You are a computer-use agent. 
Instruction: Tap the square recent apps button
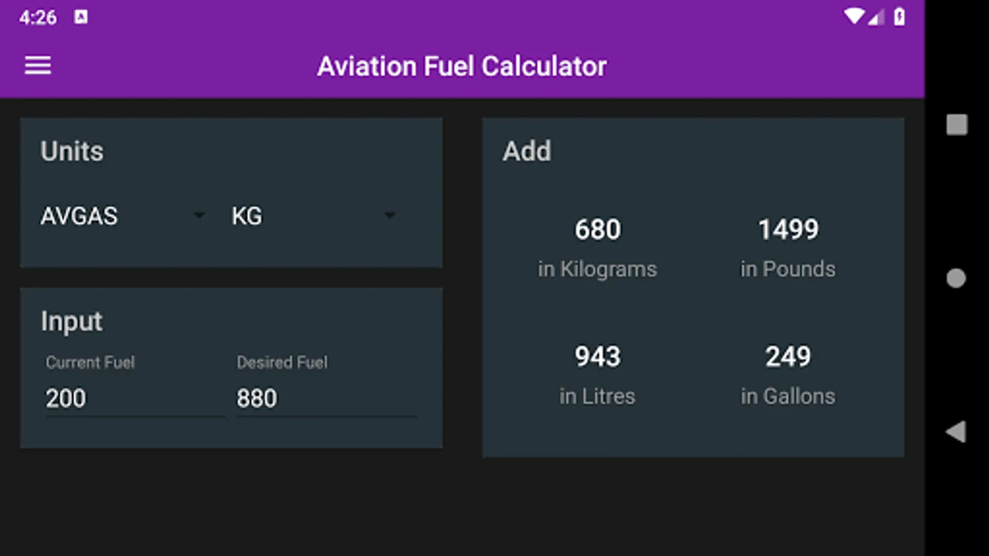pyautogui.click(x=957, y=125)
